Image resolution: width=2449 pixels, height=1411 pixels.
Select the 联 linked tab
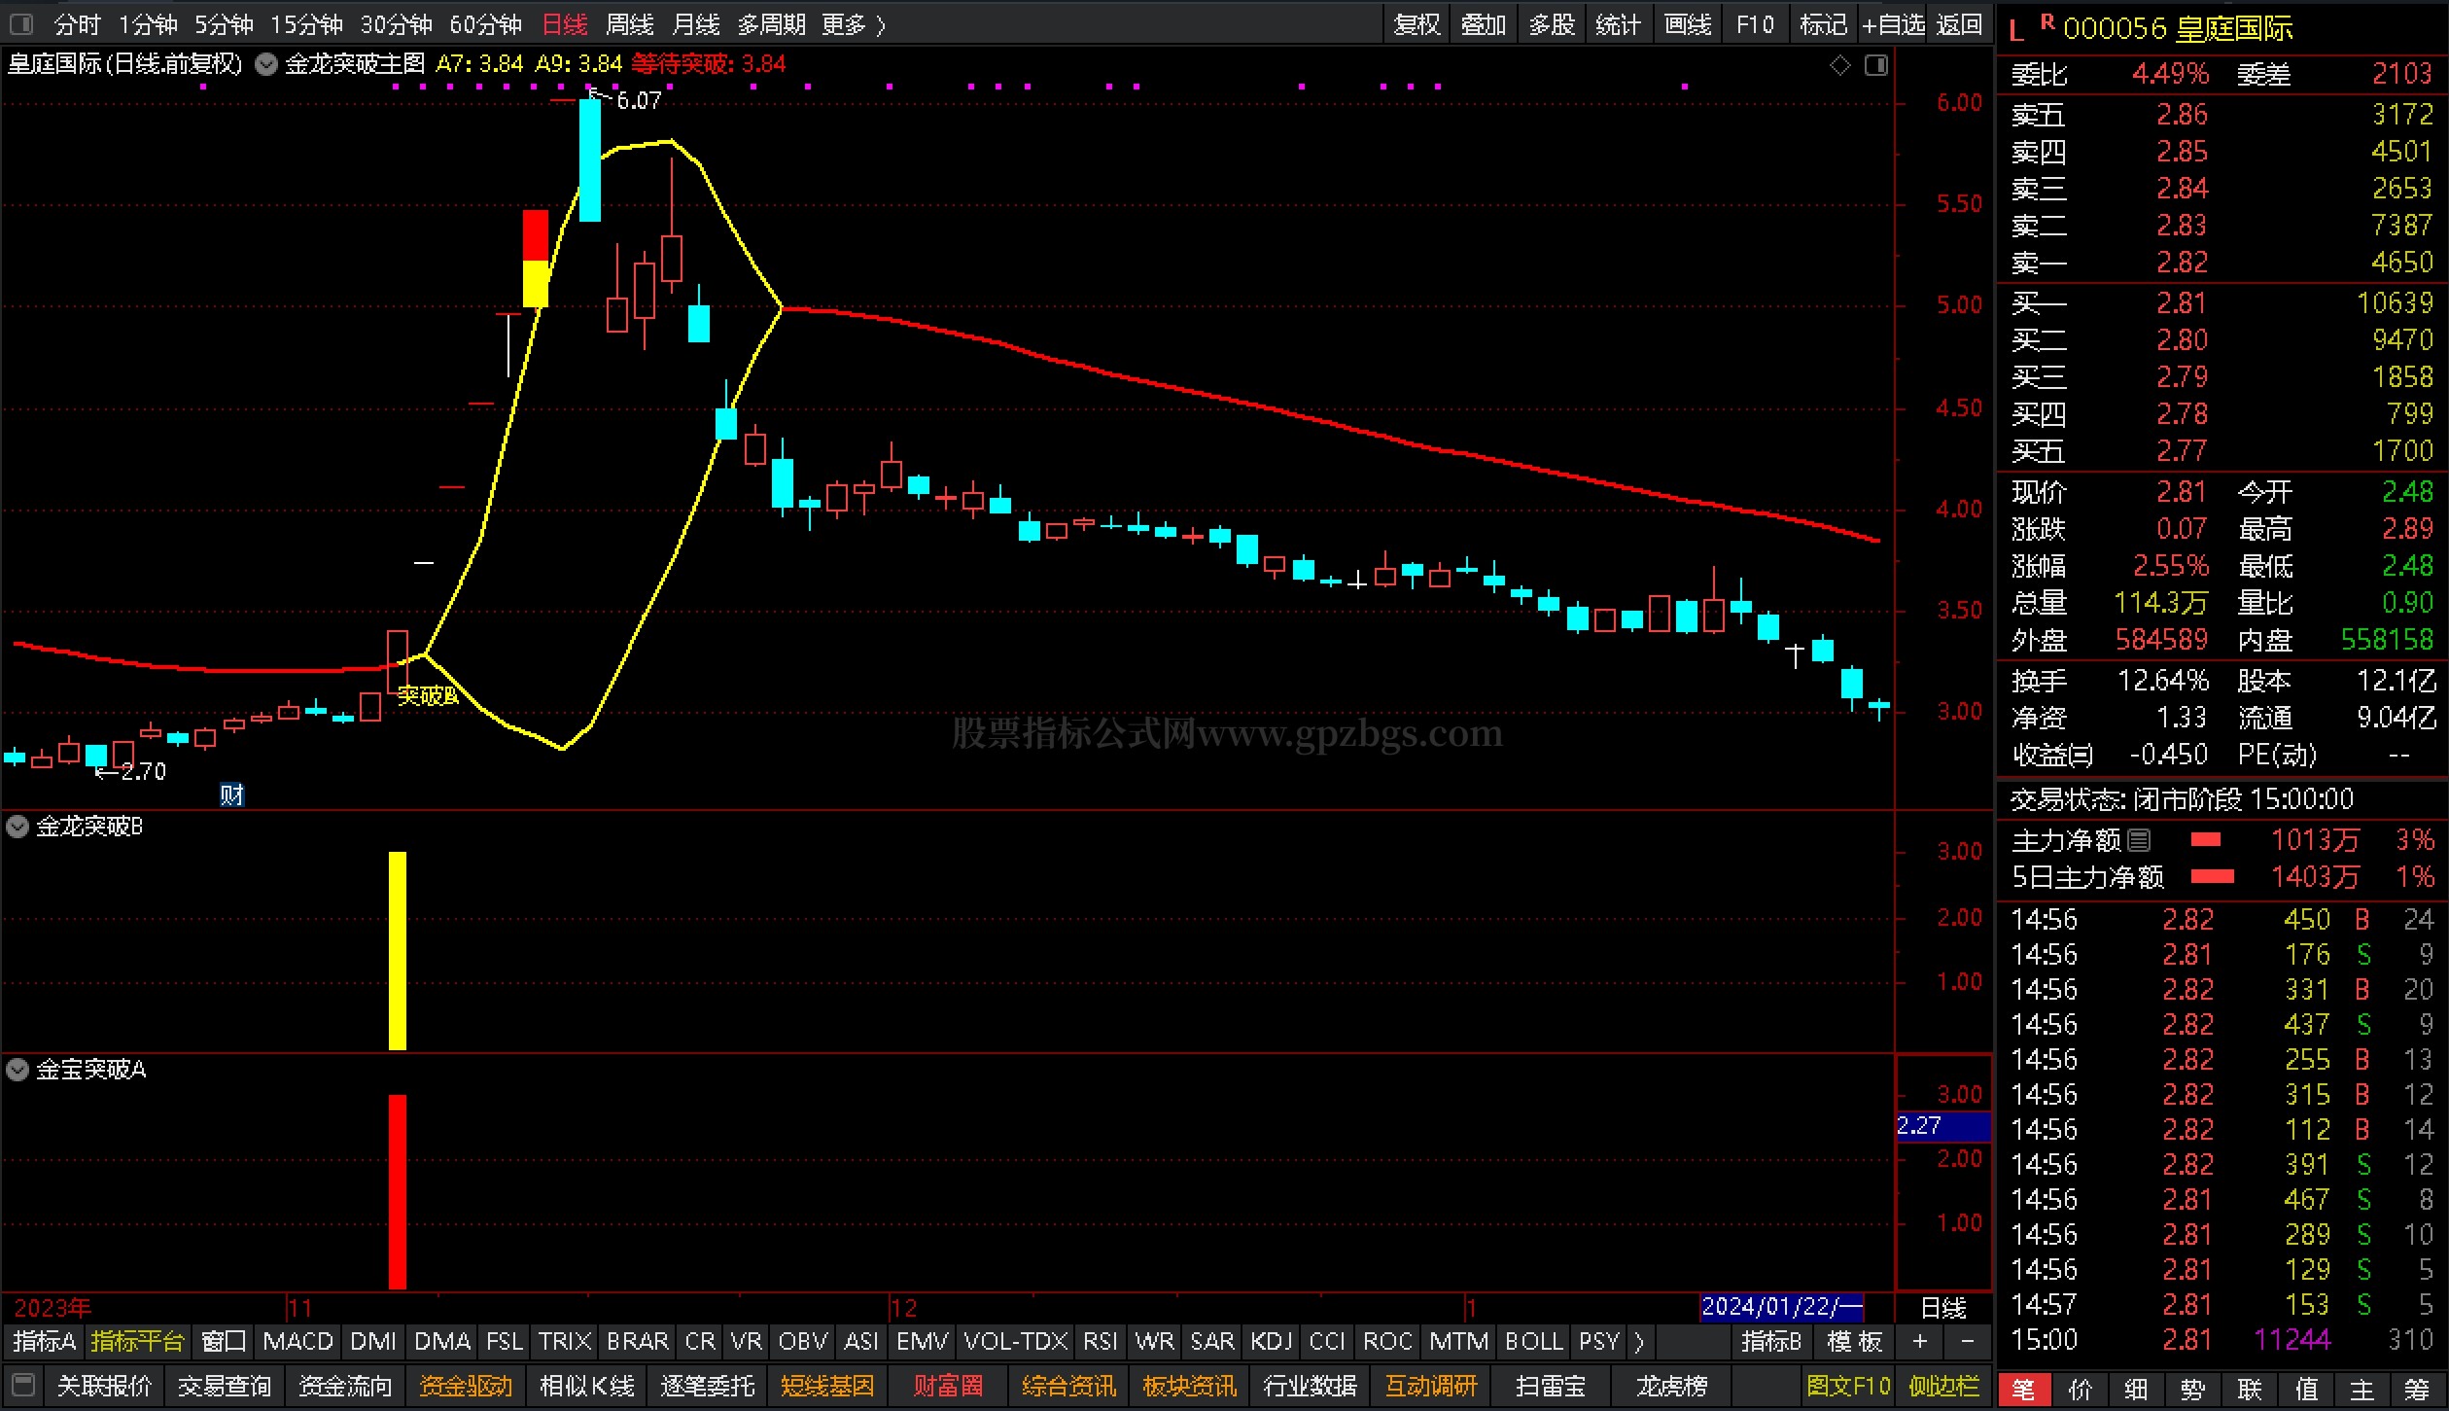point(2250,1390)
